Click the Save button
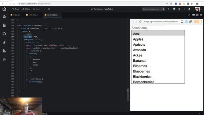The width and height of the screenshot is (204, 115). [36, 9]
